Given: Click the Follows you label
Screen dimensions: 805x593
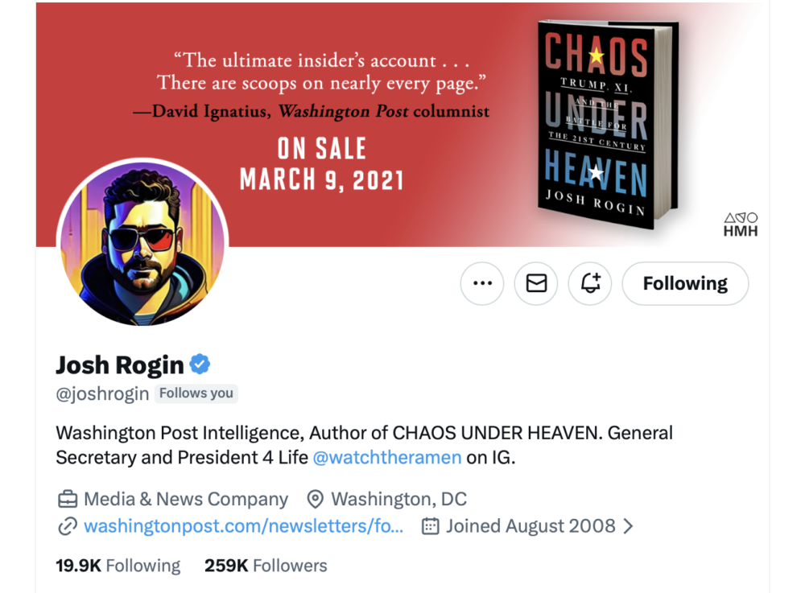Looking at the screenshot, I should (196, 393).
